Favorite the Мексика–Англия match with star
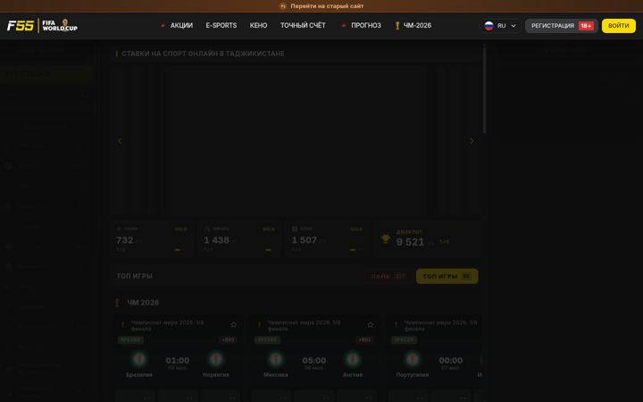The height and width of the screenshot is (402, 643). (371, 325)
